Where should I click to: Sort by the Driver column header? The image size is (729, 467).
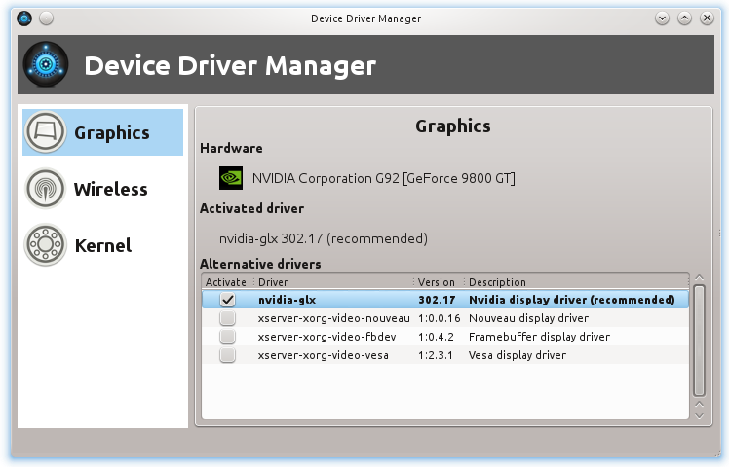333,282
